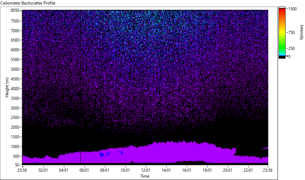Click the Height (m) axis label
Screen dimensions: 305x180
7,87
